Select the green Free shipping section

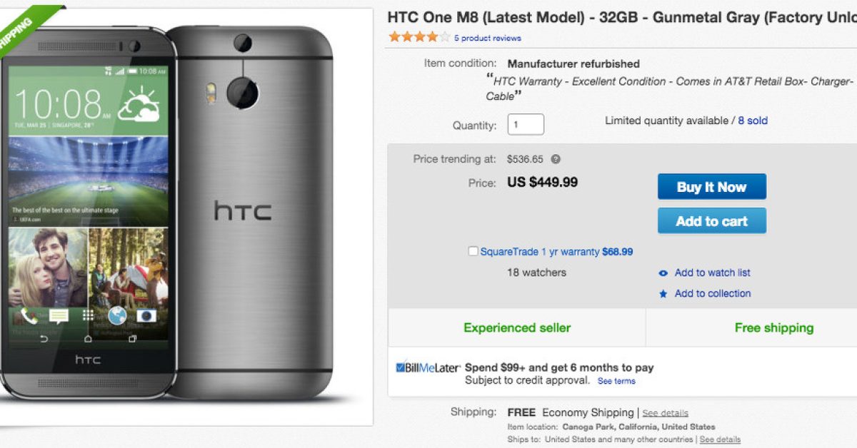(x=774, y=328)
